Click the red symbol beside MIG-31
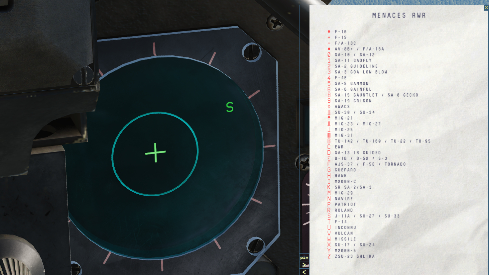The height and width of the screenshot is (275, 489). pyautogui.click(x=329, y=135)
